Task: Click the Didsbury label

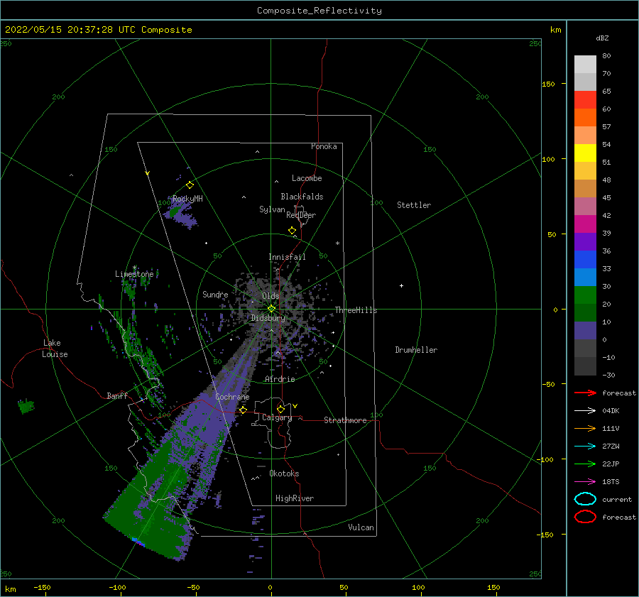Action: [268, 318]
